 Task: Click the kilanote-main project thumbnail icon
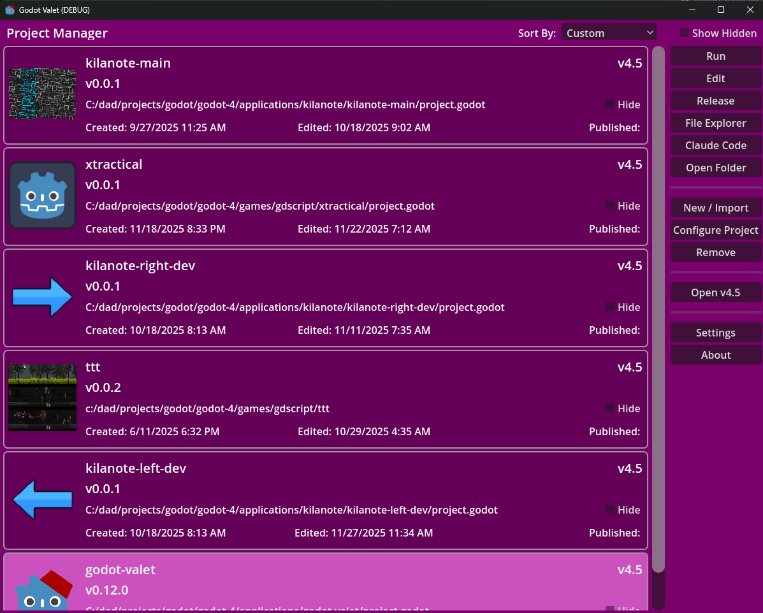pyautogui.click(x=42, y=94)
